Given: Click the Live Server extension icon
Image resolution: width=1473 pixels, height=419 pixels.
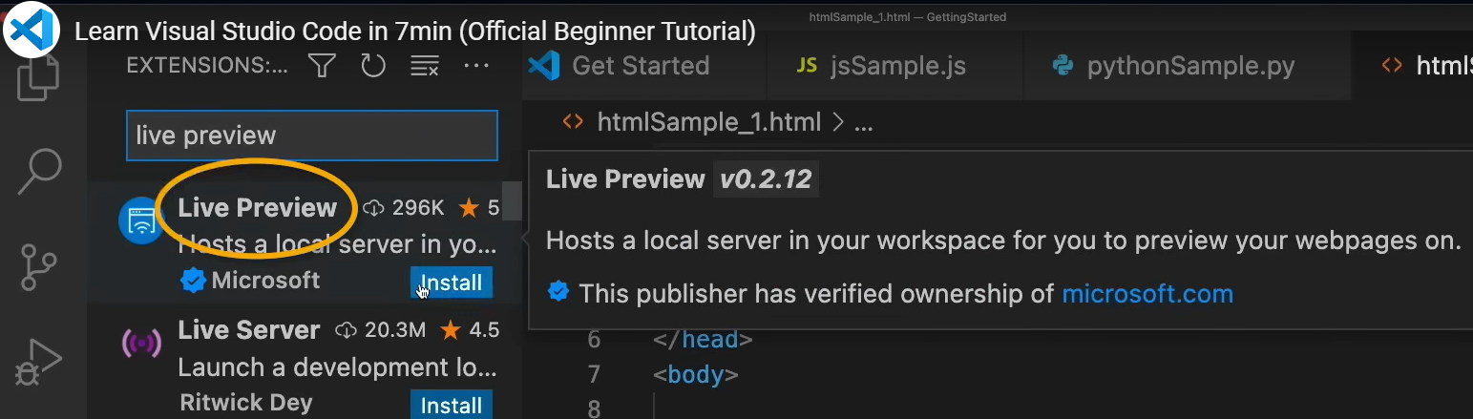Looking at the screenshot, I should pyautogui.click(x=141, y=343).
